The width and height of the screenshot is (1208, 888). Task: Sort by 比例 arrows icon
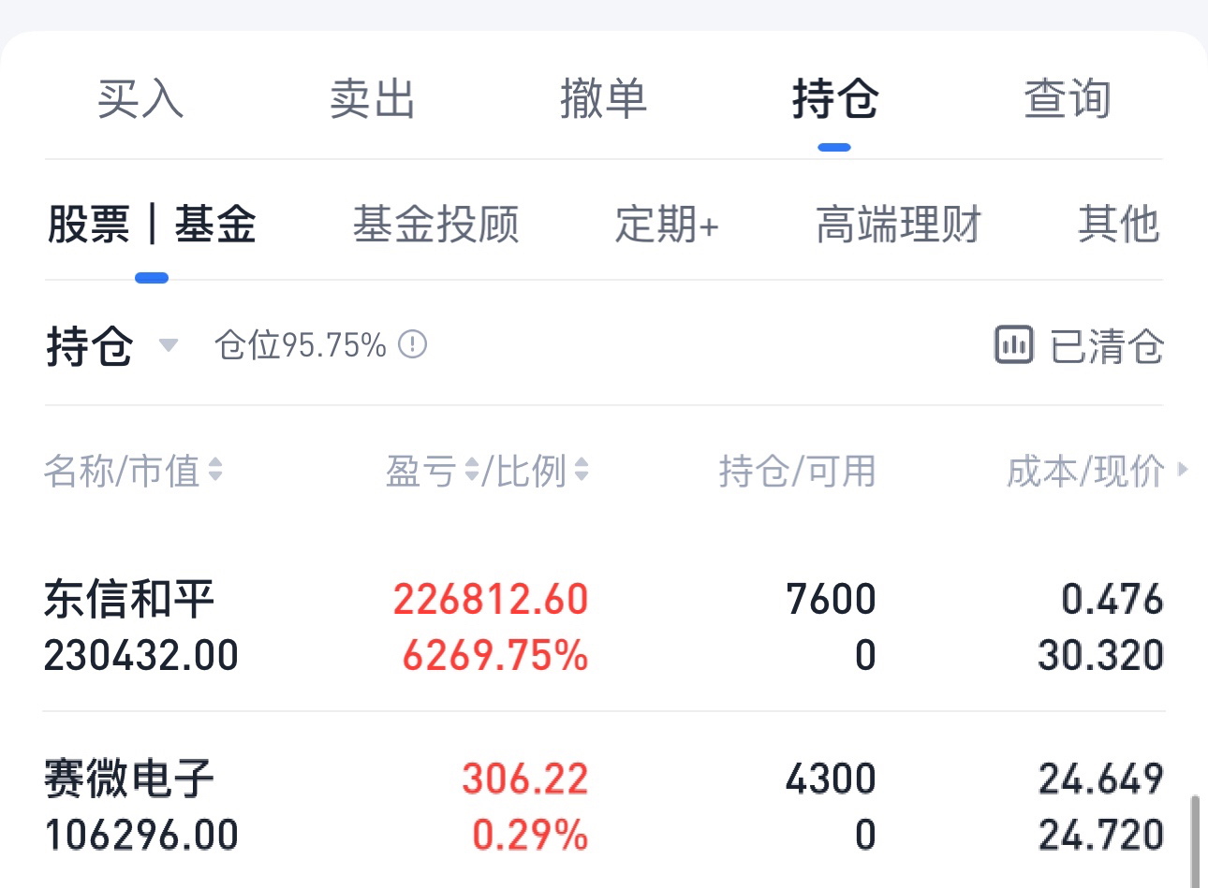click(582, 470)
